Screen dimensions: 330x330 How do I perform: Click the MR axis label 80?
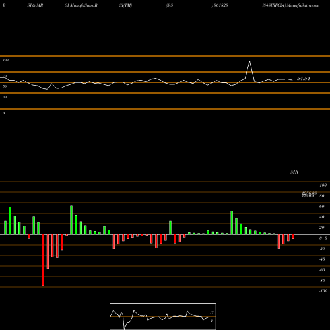[322, 196]
